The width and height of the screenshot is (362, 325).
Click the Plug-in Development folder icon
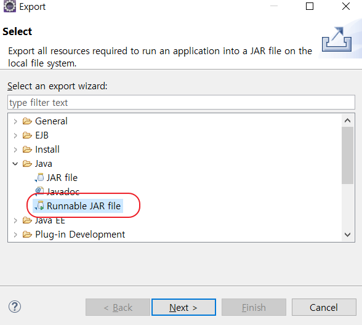pyautogui.click(x=27, y=235)
